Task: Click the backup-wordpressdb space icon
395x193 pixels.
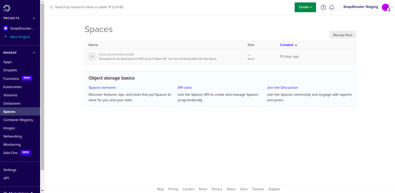Action: click(x=92, y=56)
